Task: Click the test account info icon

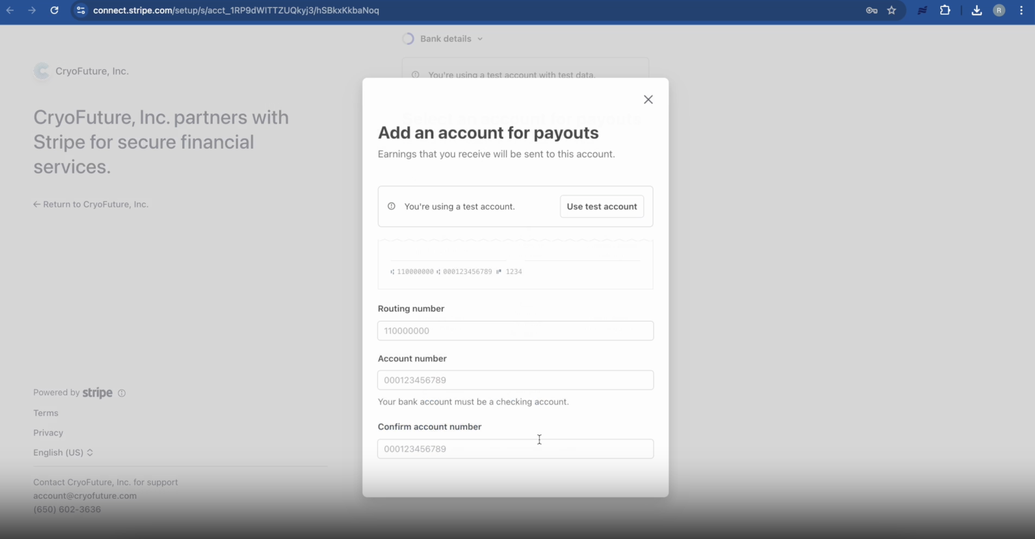Action: coord(391,206)
